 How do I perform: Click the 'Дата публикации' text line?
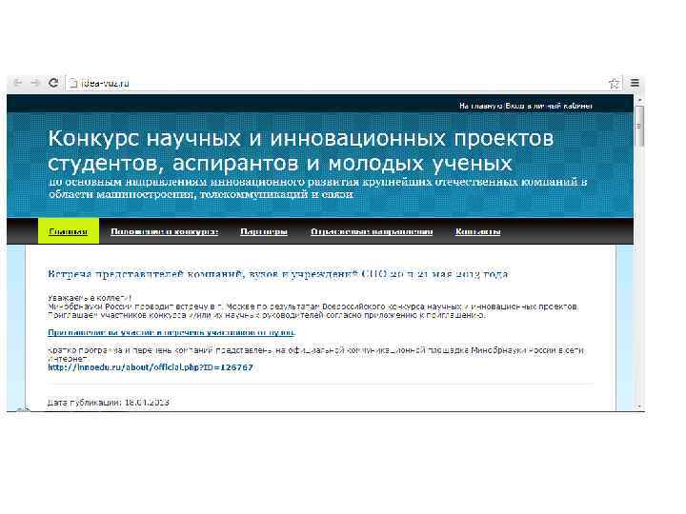[x=108, y=402]
